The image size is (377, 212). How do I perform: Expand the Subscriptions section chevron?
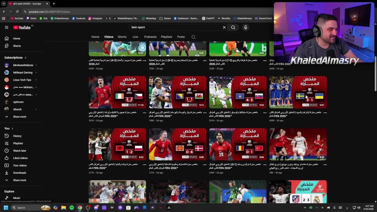[25, 58]
